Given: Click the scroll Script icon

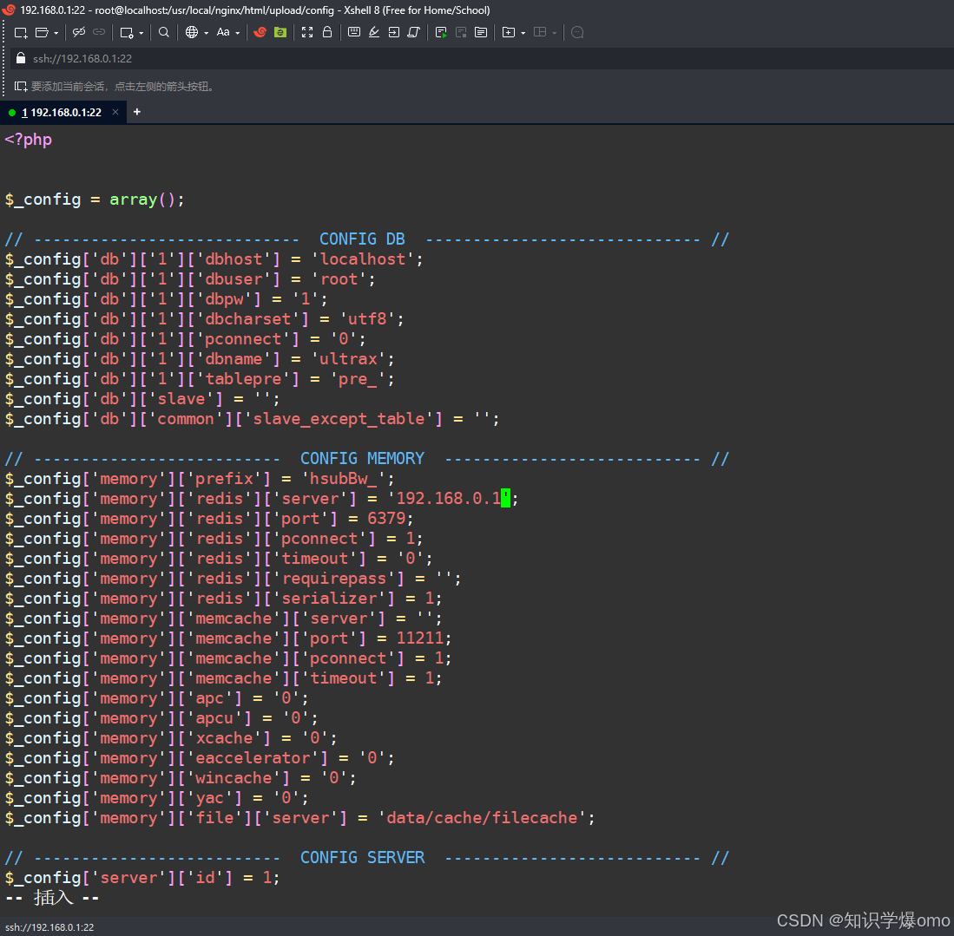Looking at the screenshot, I should click(x=414, y=33).
